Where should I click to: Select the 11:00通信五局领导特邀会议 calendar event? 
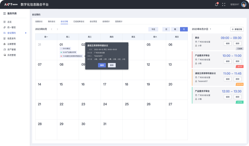71,56
